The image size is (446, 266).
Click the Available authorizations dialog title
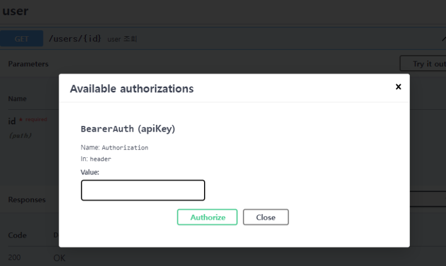[x=132, y=88]
